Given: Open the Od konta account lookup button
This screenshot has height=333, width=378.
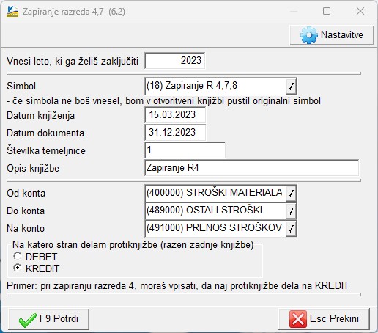Looking at the screenshot, I should click(291, 194).
